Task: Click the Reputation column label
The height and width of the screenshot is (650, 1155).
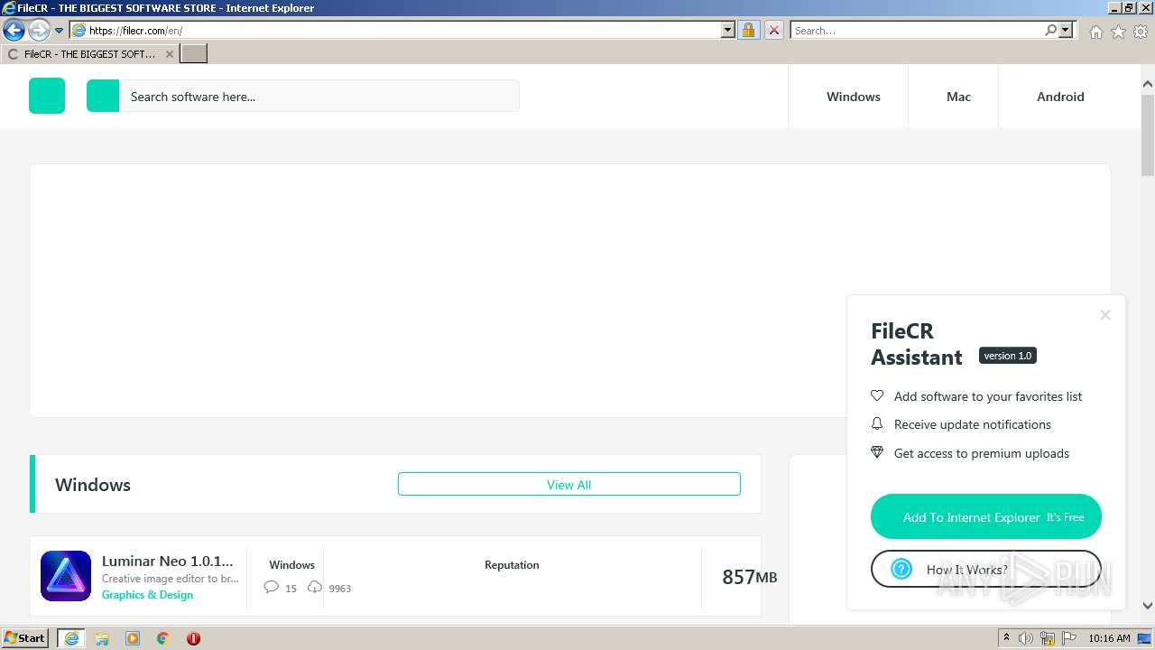Action: point(512,564)
